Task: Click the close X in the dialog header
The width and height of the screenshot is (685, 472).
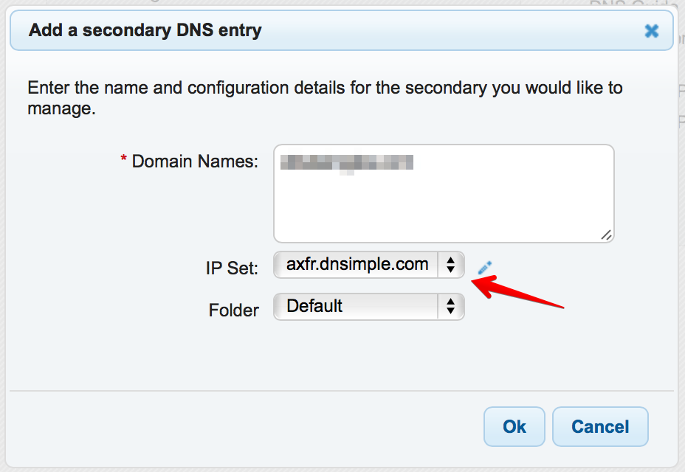Action: point(650,31)
